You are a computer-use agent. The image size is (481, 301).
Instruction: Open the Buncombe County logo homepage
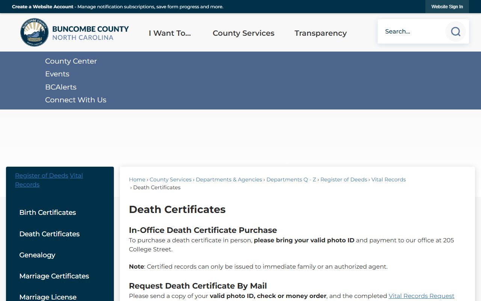tap(74, 32)
